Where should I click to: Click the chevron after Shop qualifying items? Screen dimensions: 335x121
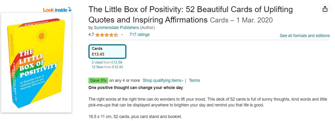[183, 81]
